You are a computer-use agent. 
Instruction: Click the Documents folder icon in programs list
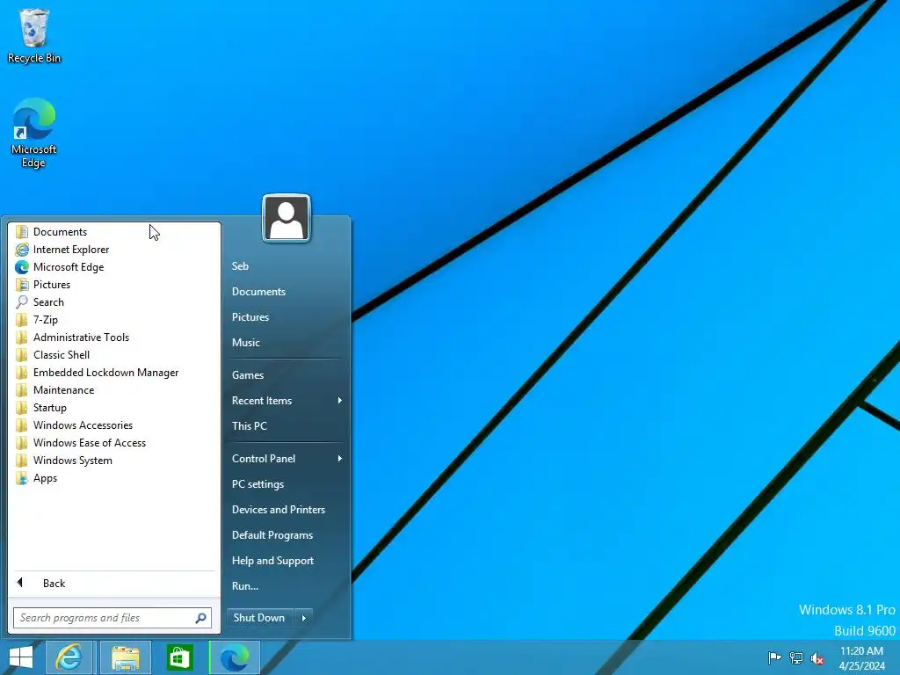[22, 232]
